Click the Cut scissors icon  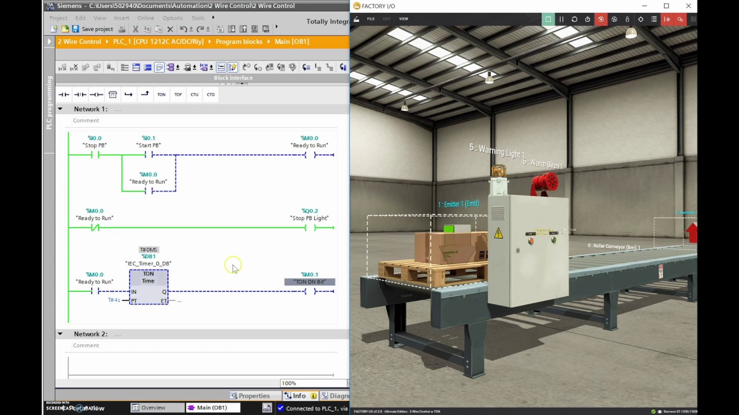pos(135,29)
